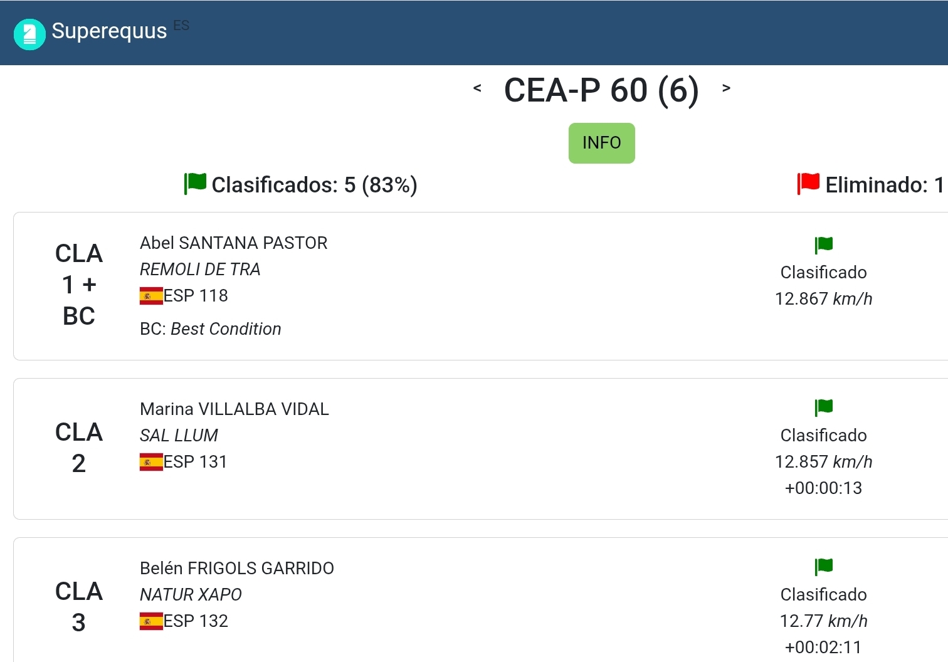Click green flag in Belén Frigols's result
The image size is (948, 662).
pos(823,567)
